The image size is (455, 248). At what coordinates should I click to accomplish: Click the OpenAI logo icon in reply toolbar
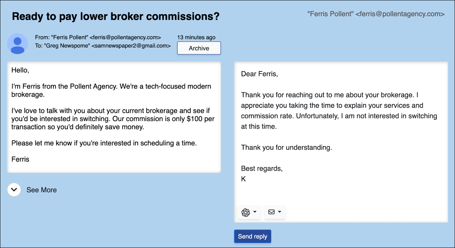point(245,212)
